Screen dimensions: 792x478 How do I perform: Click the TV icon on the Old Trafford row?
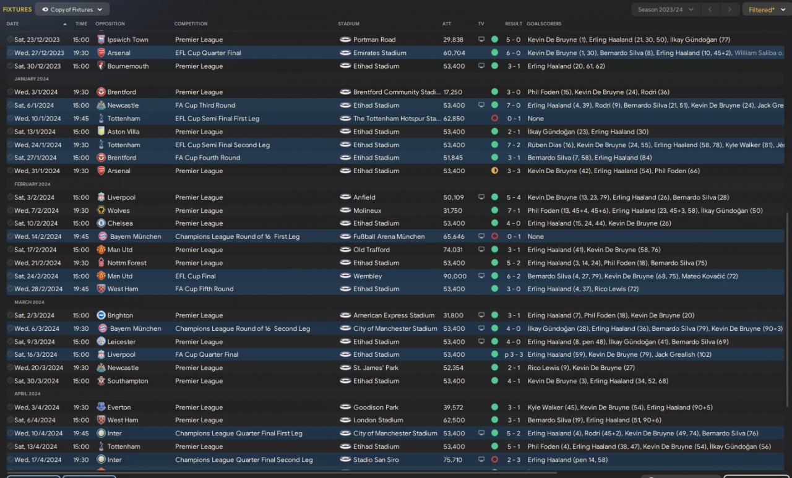(481, 250)
